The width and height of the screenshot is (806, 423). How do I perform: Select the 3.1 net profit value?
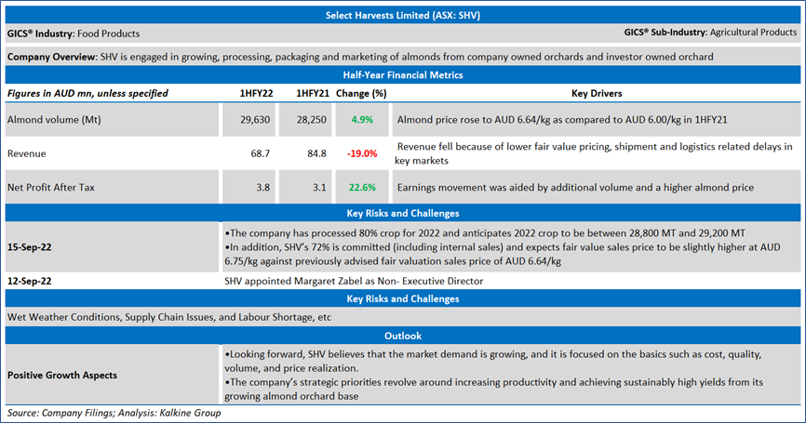[320, 188]
